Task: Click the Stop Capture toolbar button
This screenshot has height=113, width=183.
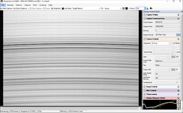Action: (x=36, y=8)
